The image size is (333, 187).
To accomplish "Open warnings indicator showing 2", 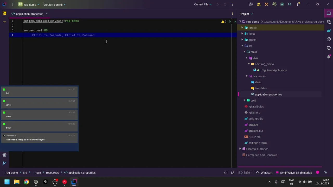I will pos(224,22).
